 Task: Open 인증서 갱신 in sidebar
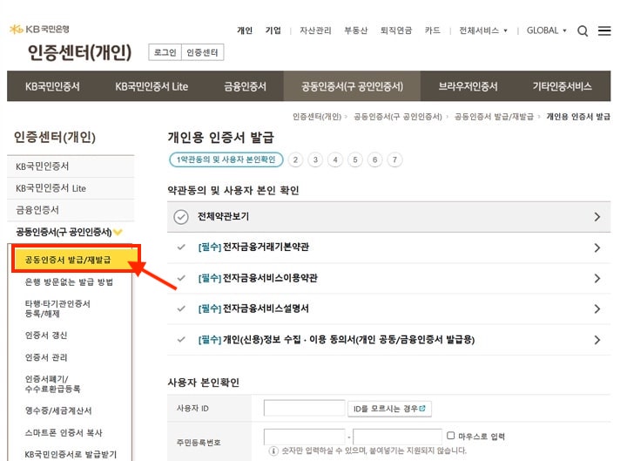[46, 336]
